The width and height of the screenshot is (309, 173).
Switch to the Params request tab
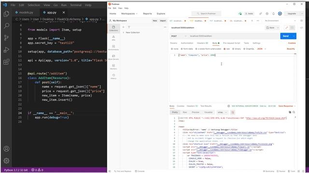[x=174, y=43]
